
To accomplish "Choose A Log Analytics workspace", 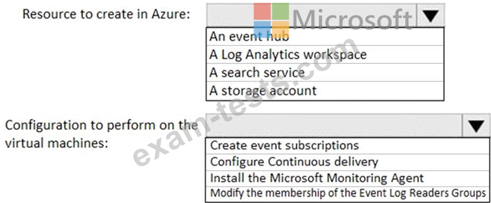I will click(325, 54).
